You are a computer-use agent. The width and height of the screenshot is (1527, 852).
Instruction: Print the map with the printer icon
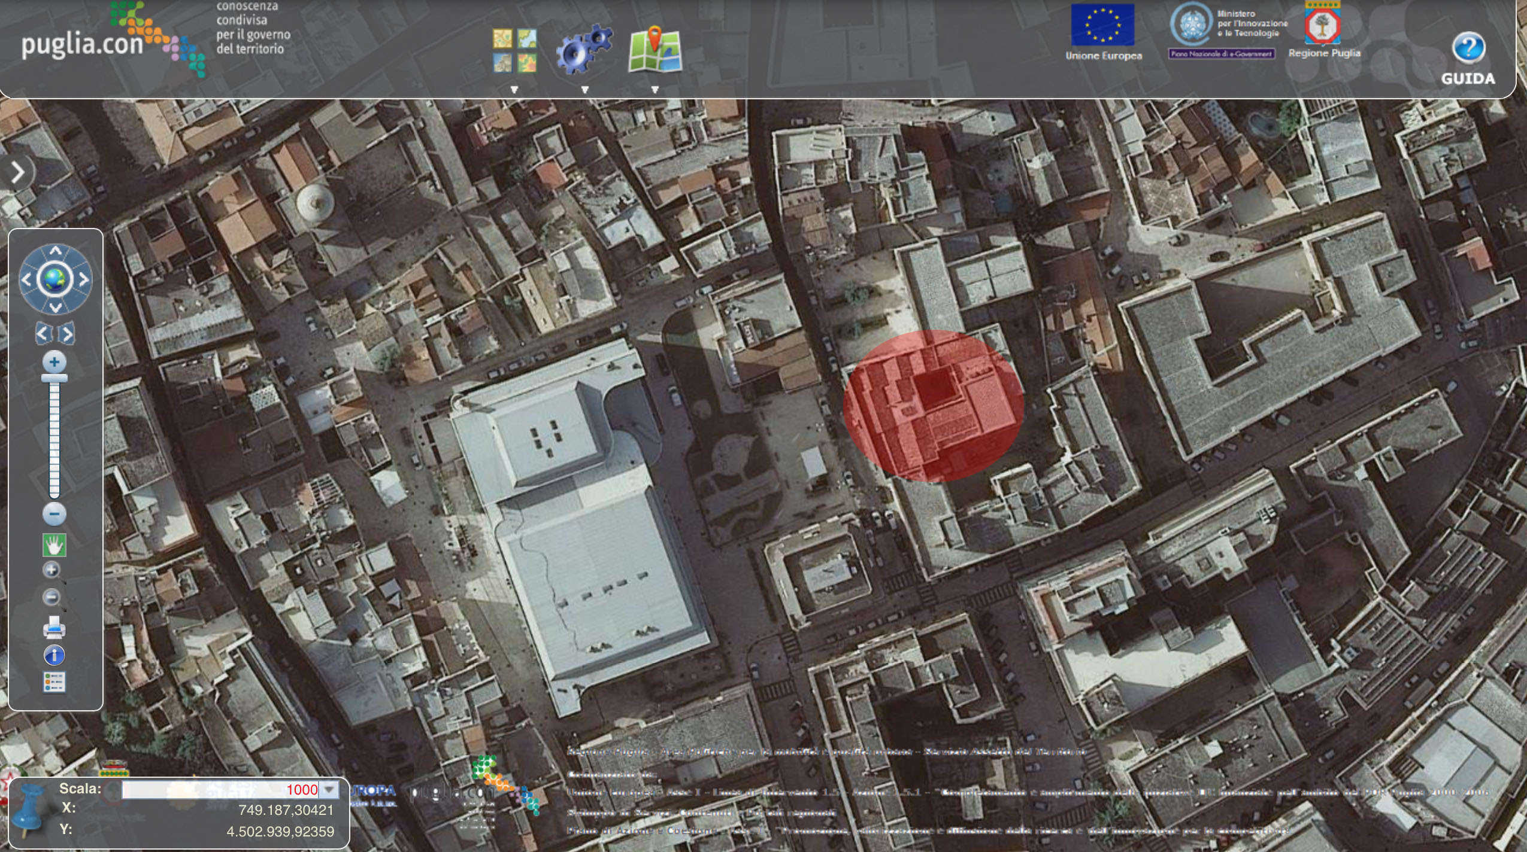click(x=54, y=628)
